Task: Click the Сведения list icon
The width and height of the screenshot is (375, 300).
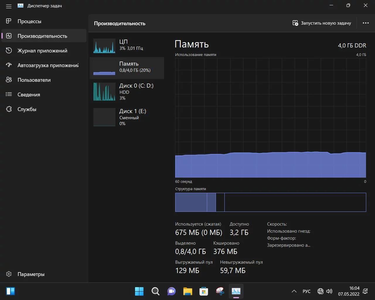Action: pyautogui.click(x=9, y=94)
